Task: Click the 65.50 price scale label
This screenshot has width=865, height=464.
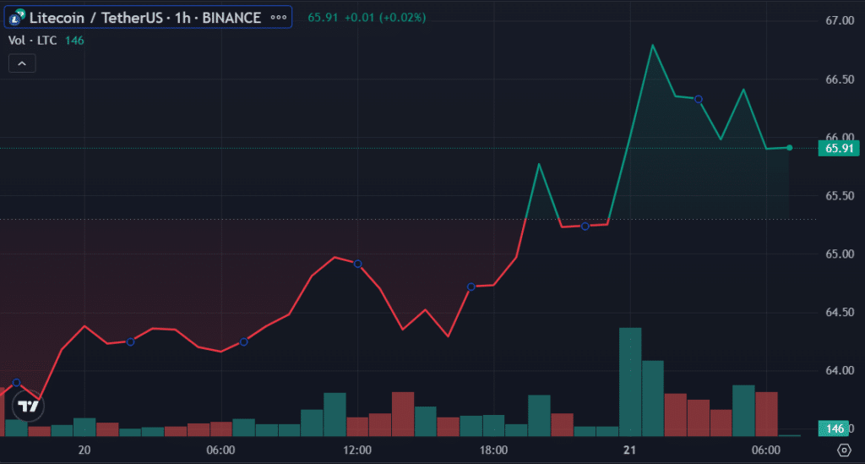Action: (x=840, y=196)
